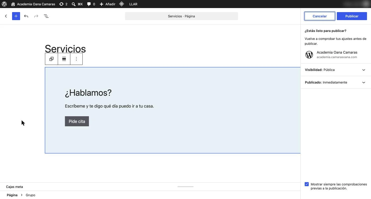Click the Group block type icon

click(x=51, y=59)
